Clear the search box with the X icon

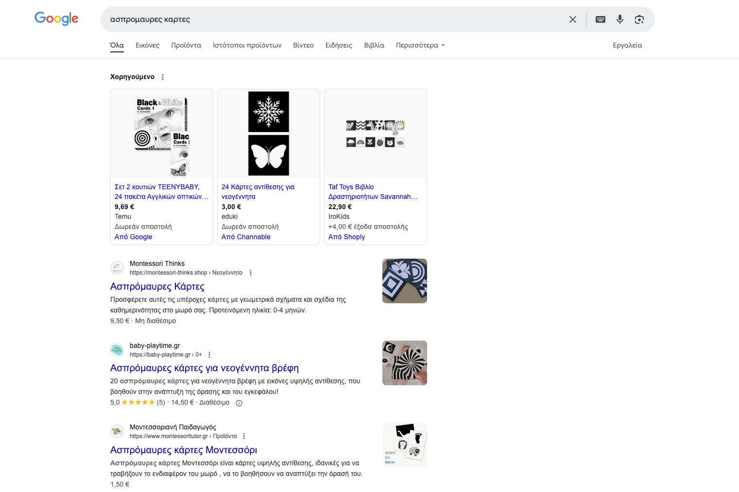(573, 19)
